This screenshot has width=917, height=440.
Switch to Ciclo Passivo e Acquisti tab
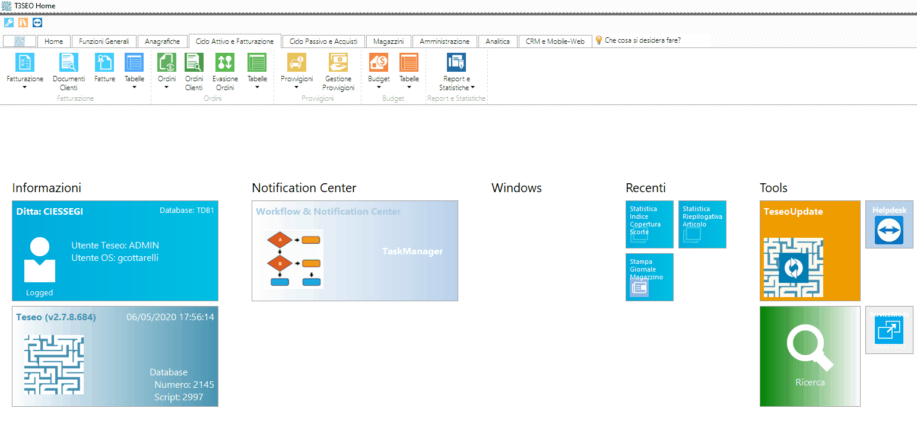pos(323,42)
